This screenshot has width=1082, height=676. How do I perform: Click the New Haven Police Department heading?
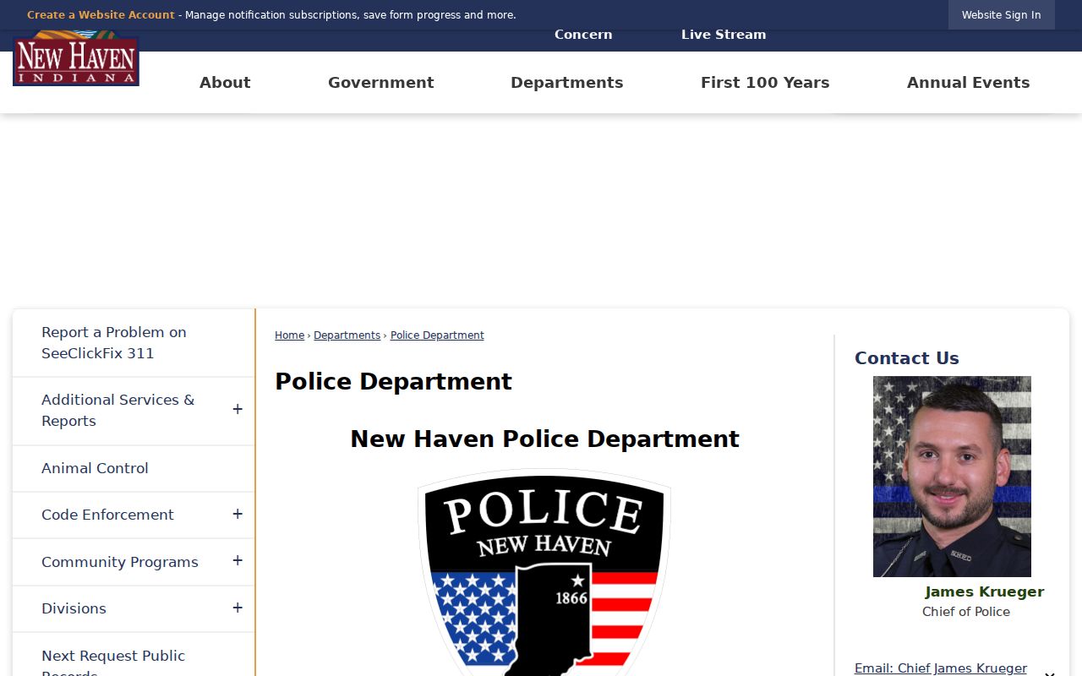544,439
